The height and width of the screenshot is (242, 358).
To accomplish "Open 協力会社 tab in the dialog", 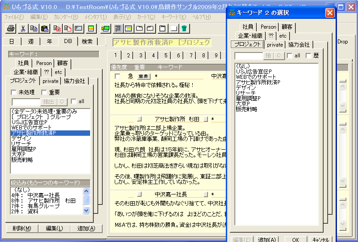I will tap(299, 45).
